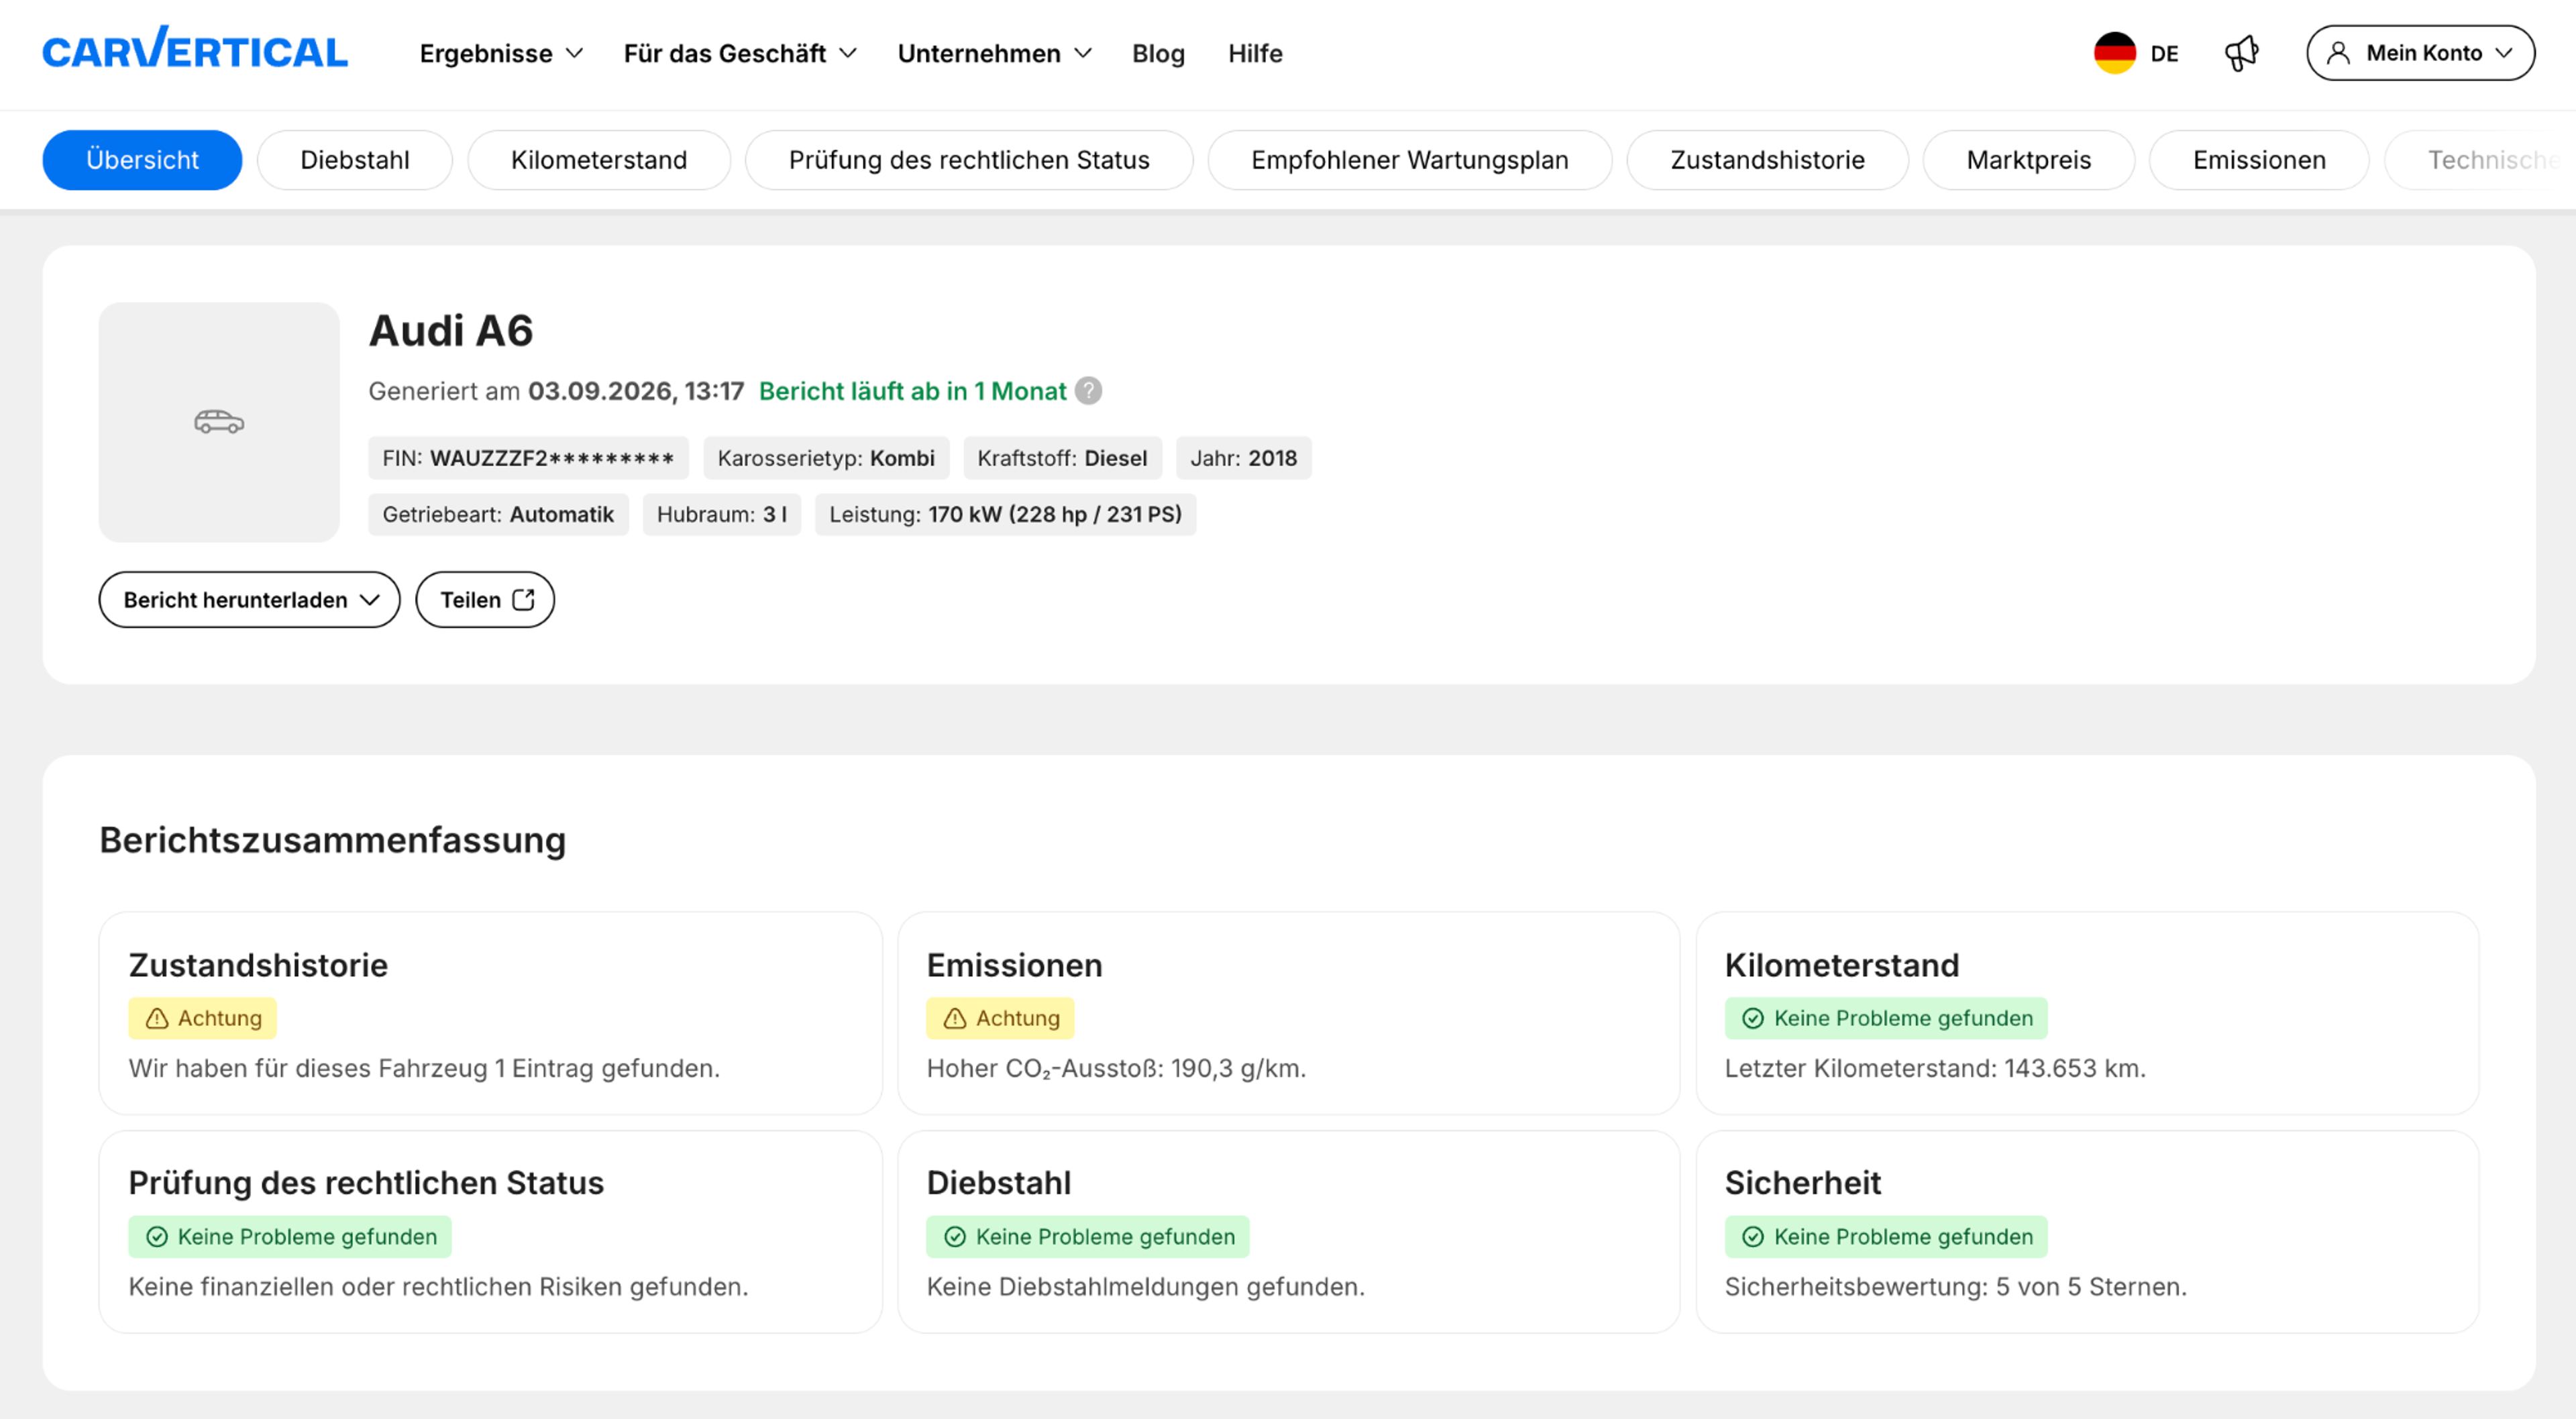Open the DE language selector
The height and width of the screenshot is (1419, 2576).
click(2136, 53)
